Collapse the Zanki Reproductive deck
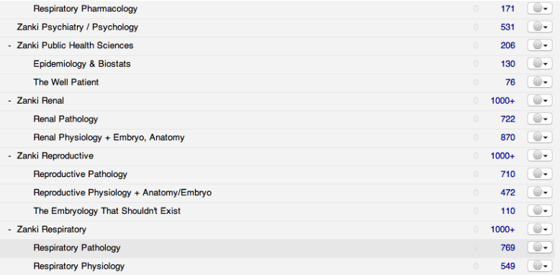Viewport: 560px width, 275px height. 9,156
